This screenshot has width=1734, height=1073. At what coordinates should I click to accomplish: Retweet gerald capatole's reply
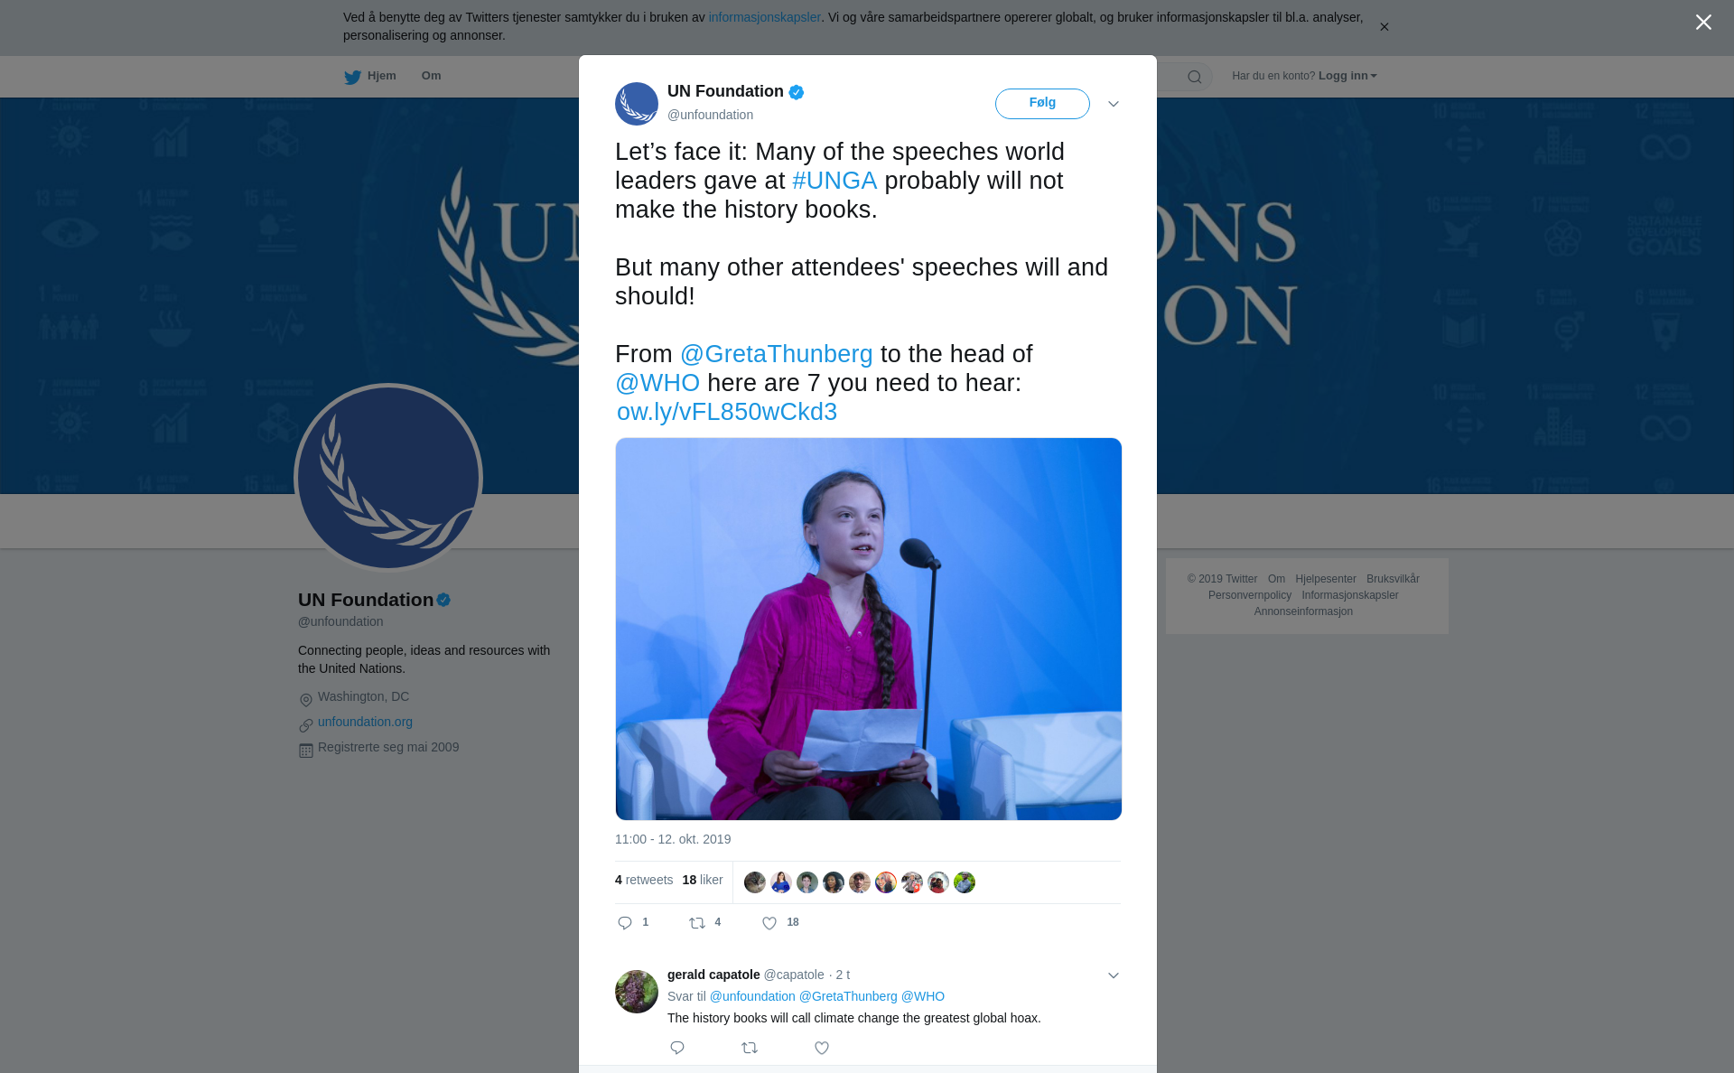click(x=750, y=1048)
